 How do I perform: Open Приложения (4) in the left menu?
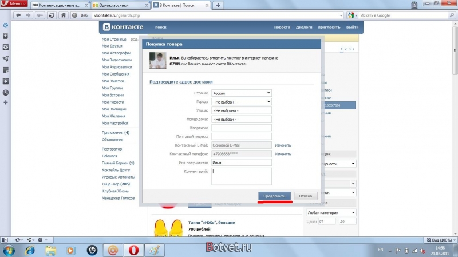click(x=116, y=132)
